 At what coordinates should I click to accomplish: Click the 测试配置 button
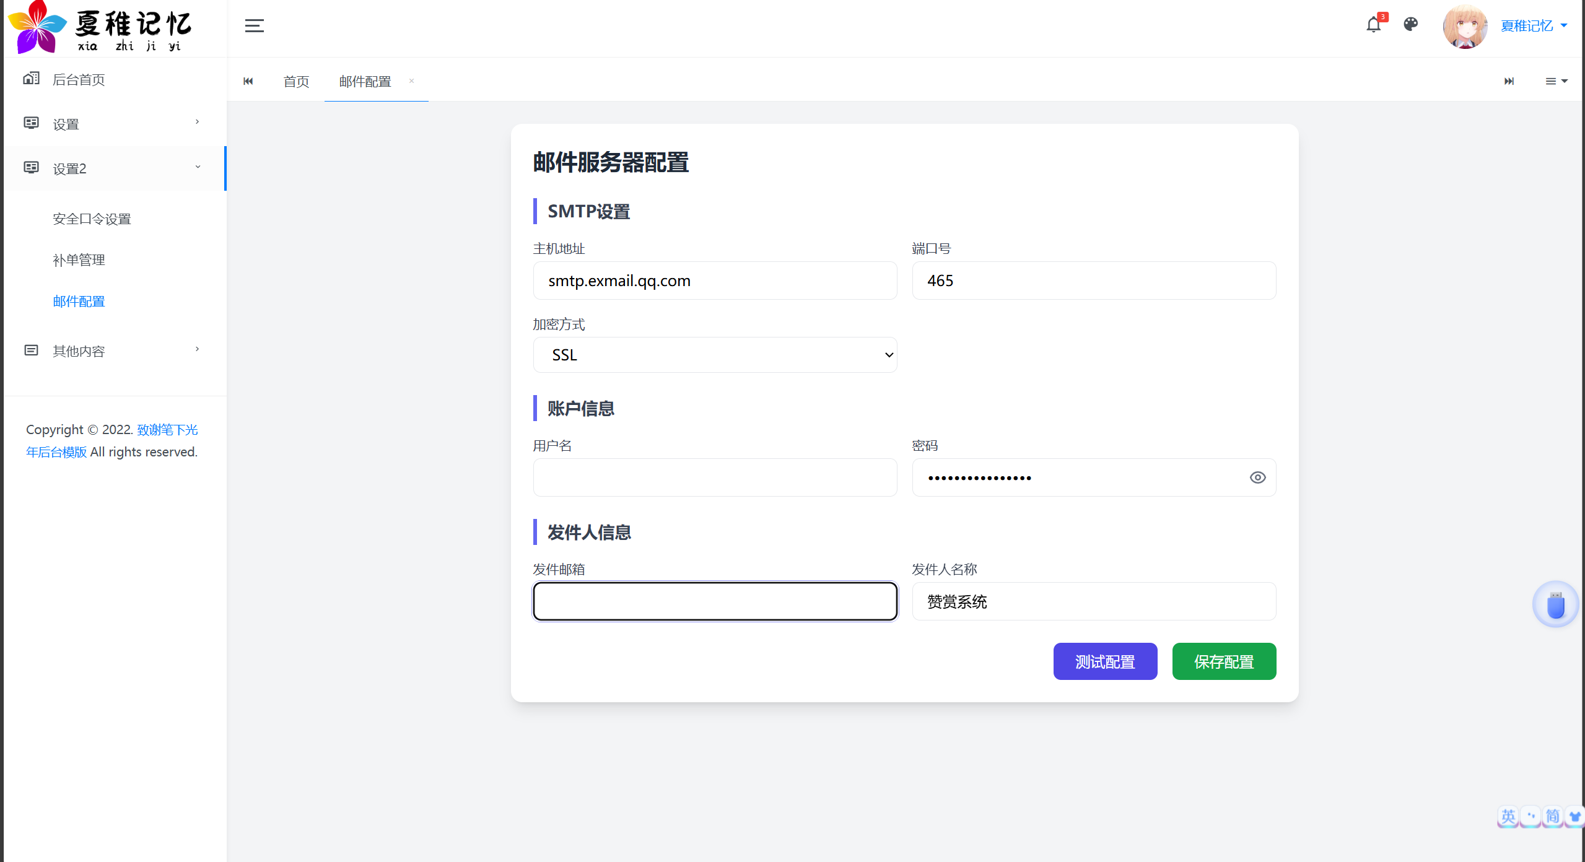1104,661
